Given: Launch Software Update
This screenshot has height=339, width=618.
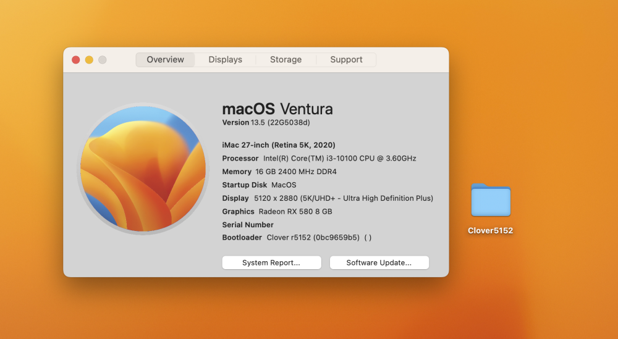Looking at the screenshot, I should pyautogui.click(x=379, y=262).
